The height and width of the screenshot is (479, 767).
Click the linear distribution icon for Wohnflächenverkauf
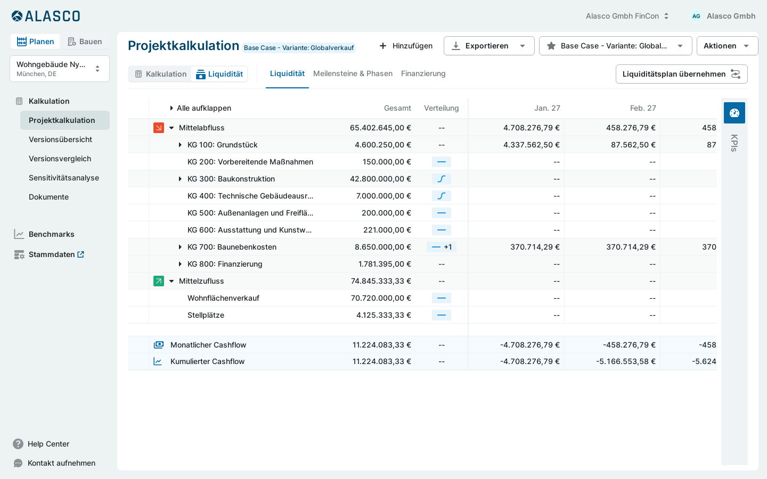(x=442, y=298)
